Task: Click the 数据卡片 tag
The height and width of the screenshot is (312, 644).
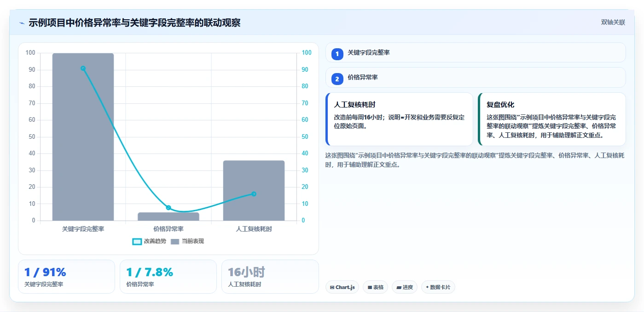Action: [x=438, y=287]
